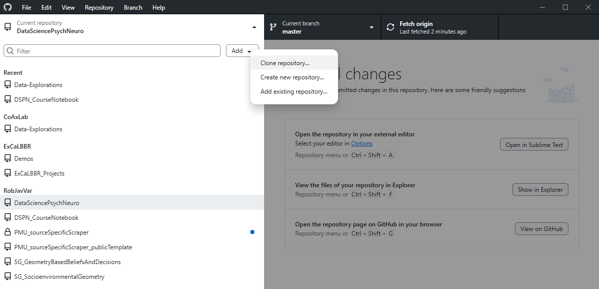Focus the repository Filter input field
This screenshot has height=289, width=599.
[112, 51]
